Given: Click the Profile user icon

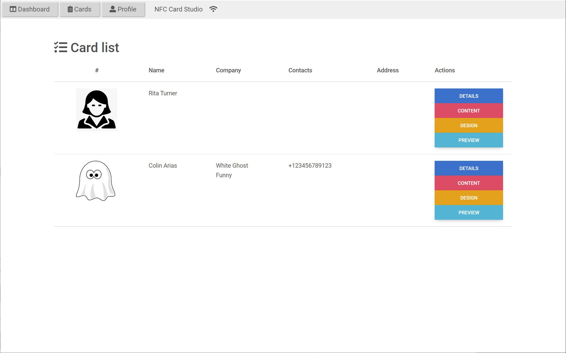Looking at the screenshot, I should click(112, 9).
